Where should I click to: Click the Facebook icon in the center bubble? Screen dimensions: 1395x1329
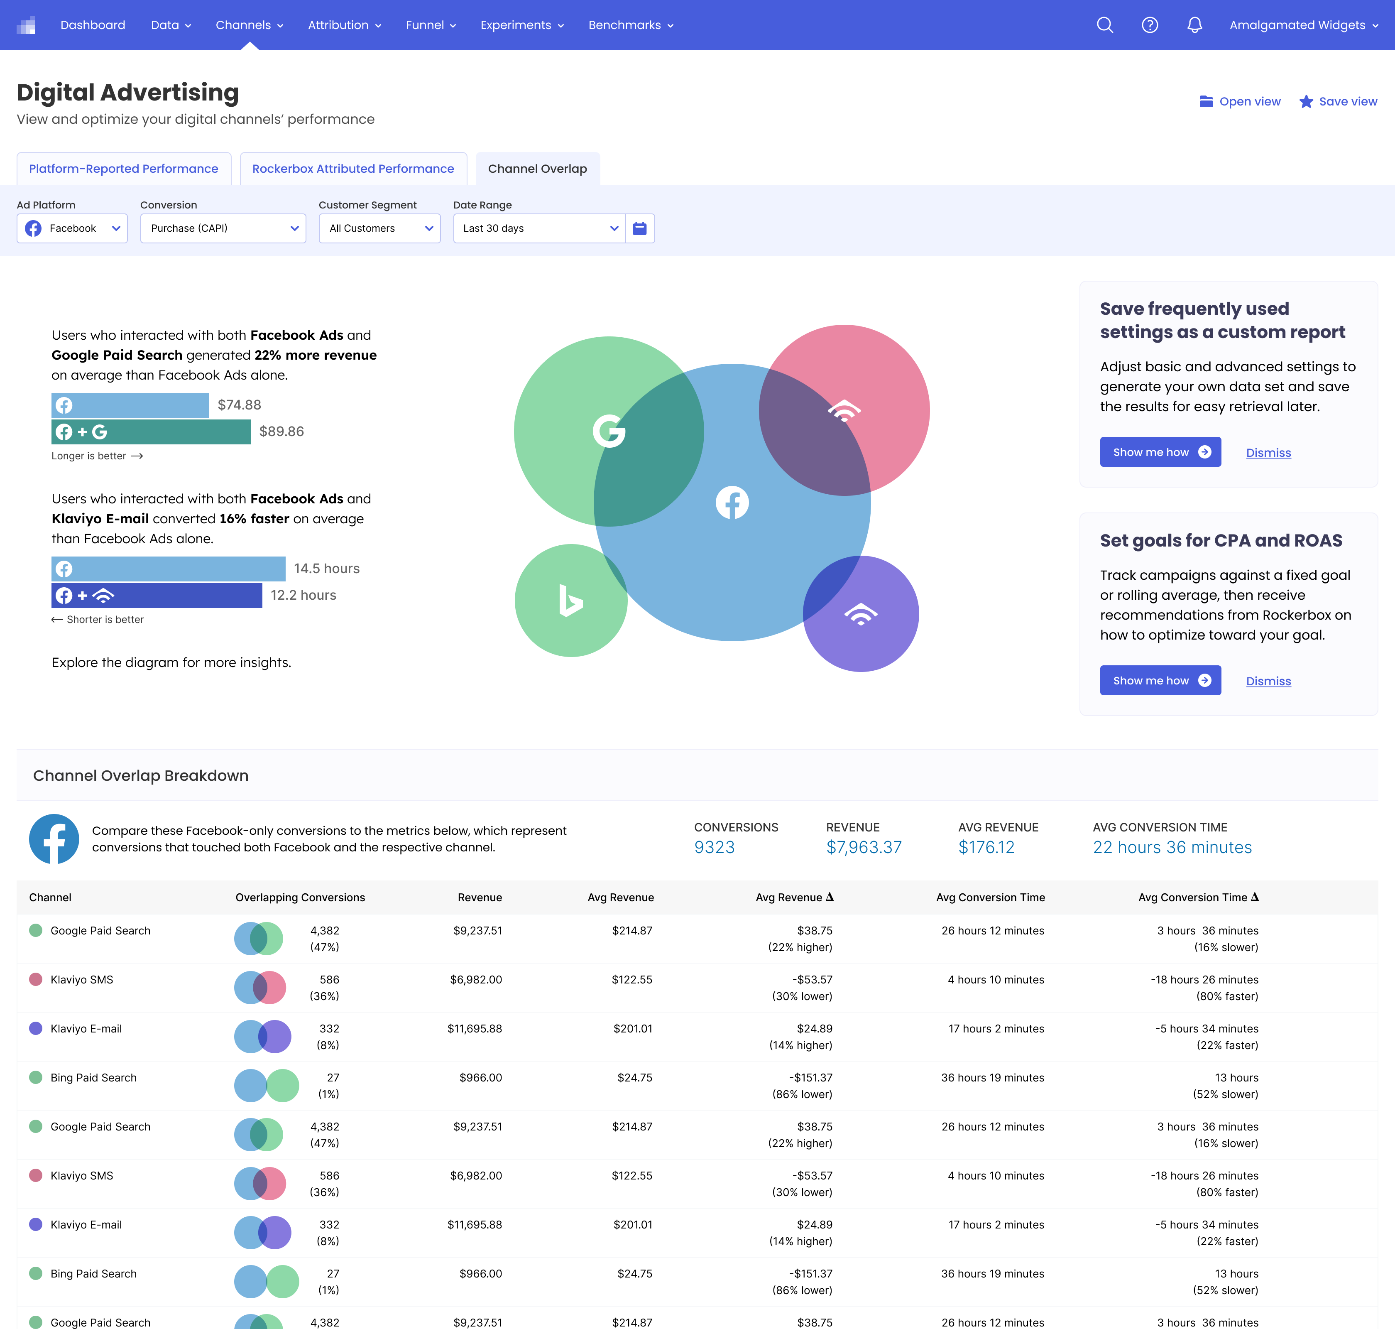pyautogui.click(x=732, y=502)
